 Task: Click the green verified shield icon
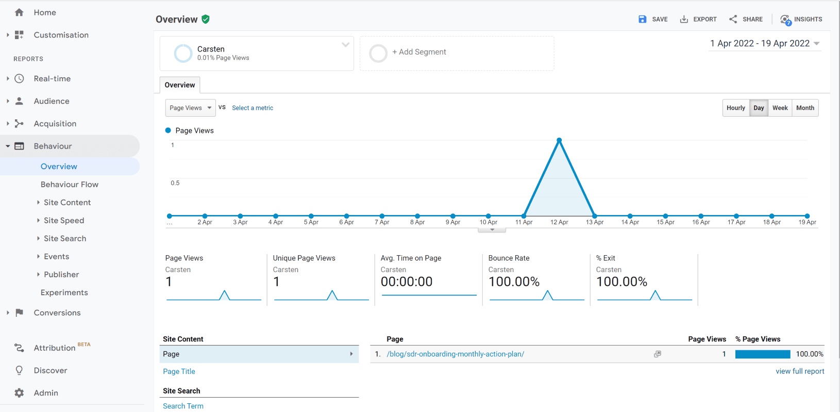[206, 20]
